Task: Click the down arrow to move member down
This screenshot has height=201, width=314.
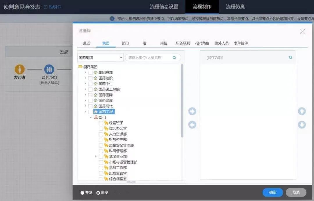Action: pyautogui.click(x=302, y=125)
